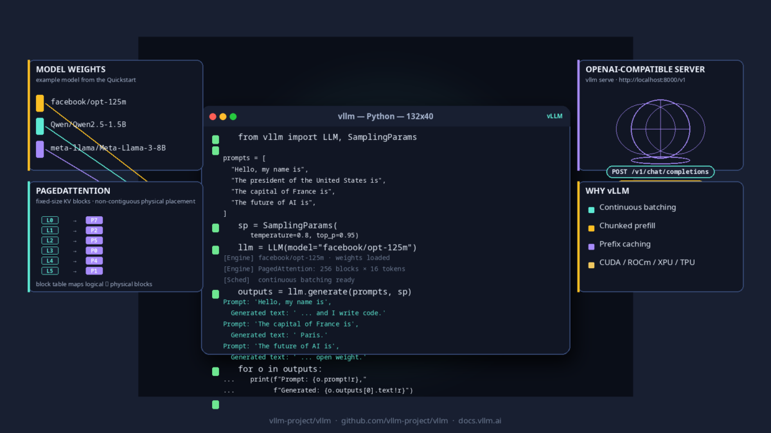Image resolution: width=771 pixels, height=433 pixels.
Task: Click the prompt string "Hello, my name is",
Action: [x=270, y=169]
